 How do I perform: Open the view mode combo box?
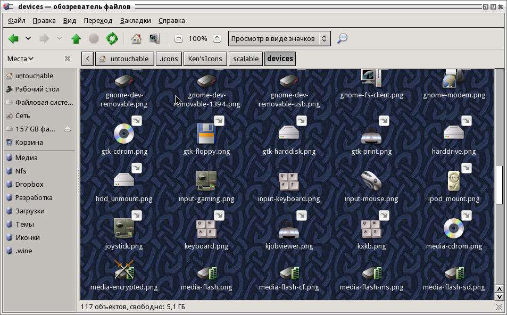279,39
